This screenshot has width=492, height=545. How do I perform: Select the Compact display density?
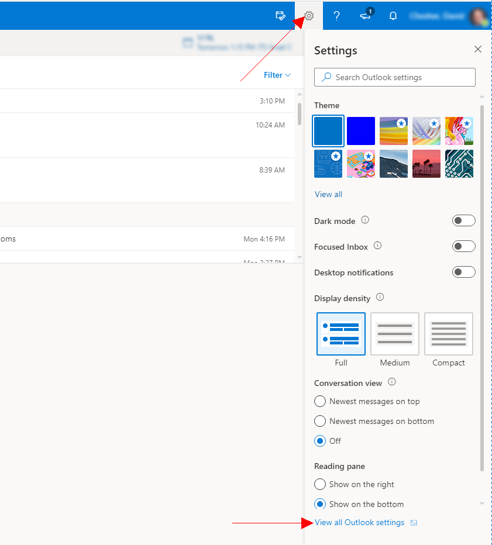point(448,334)
